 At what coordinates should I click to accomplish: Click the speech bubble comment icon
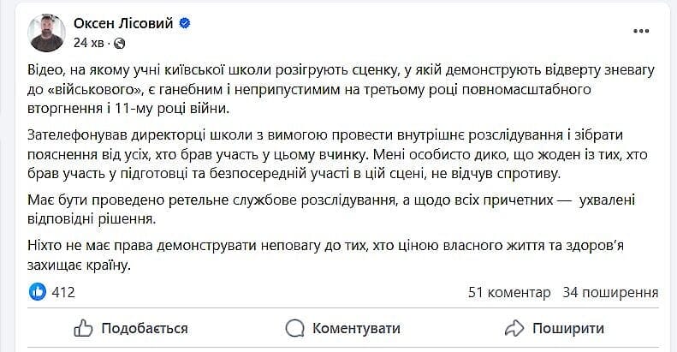(x=295, y=328)
